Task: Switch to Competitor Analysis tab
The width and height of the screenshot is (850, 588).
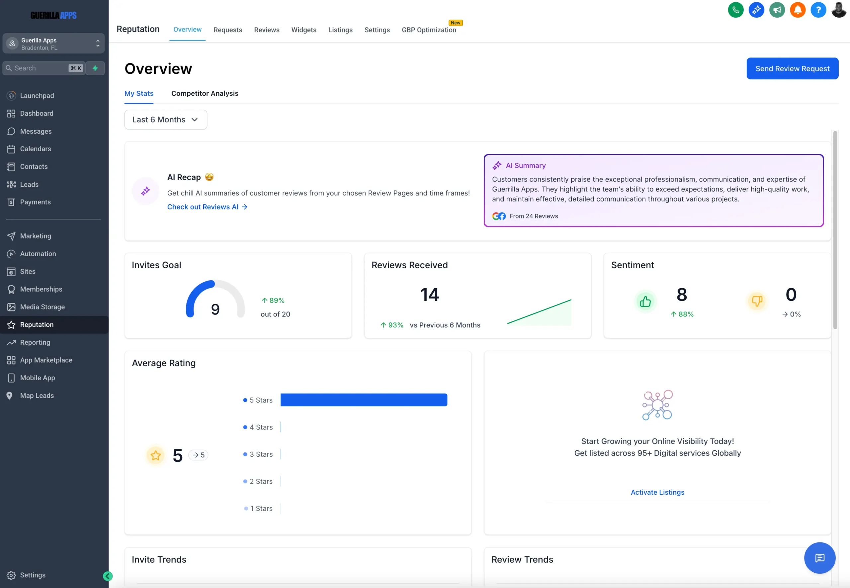Action: coord(205,94)
